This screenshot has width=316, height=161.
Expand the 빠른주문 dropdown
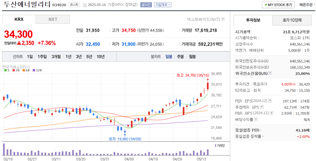(x=307, y=5)
